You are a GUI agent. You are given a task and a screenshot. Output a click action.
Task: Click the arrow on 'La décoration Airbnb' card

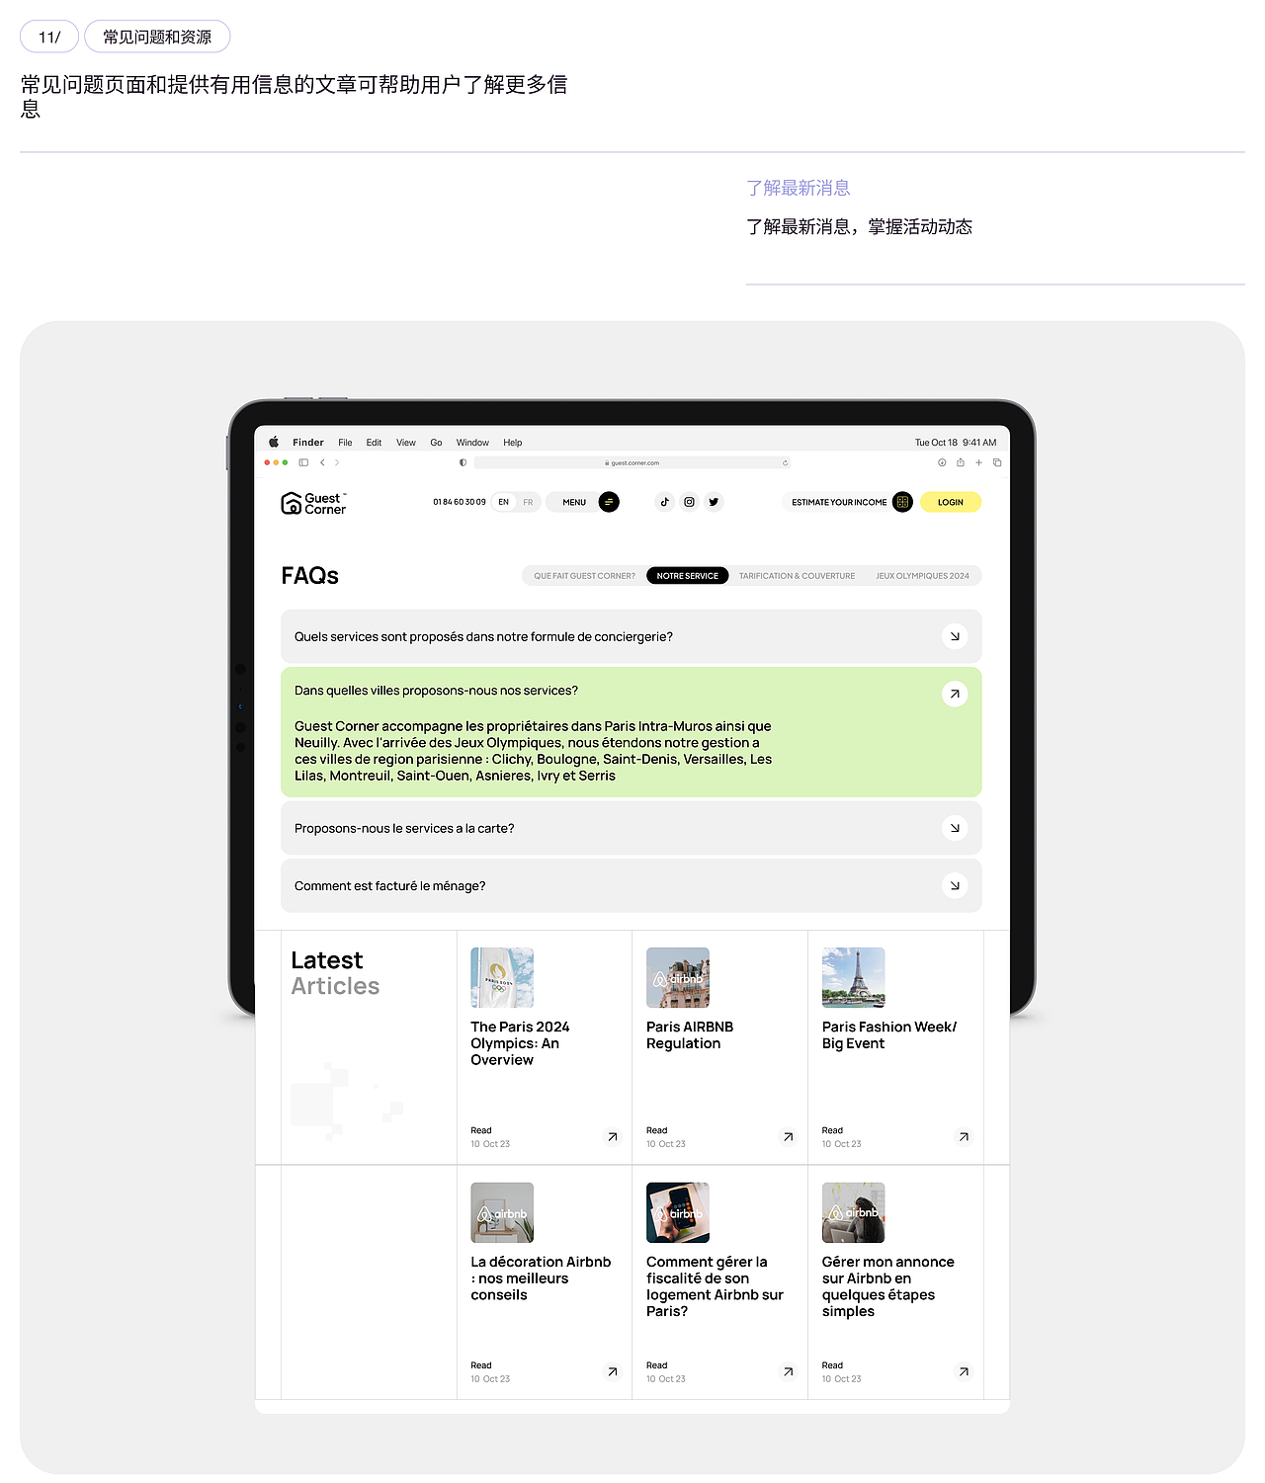[613, 1371]
